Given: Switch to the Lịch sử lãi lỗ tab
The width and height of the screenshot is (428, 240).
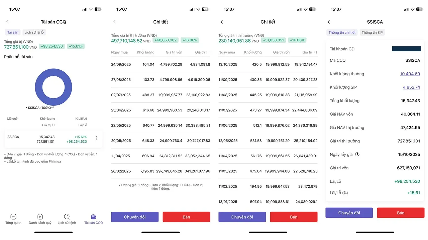Looking at the screenshot, I should (34, 32).
